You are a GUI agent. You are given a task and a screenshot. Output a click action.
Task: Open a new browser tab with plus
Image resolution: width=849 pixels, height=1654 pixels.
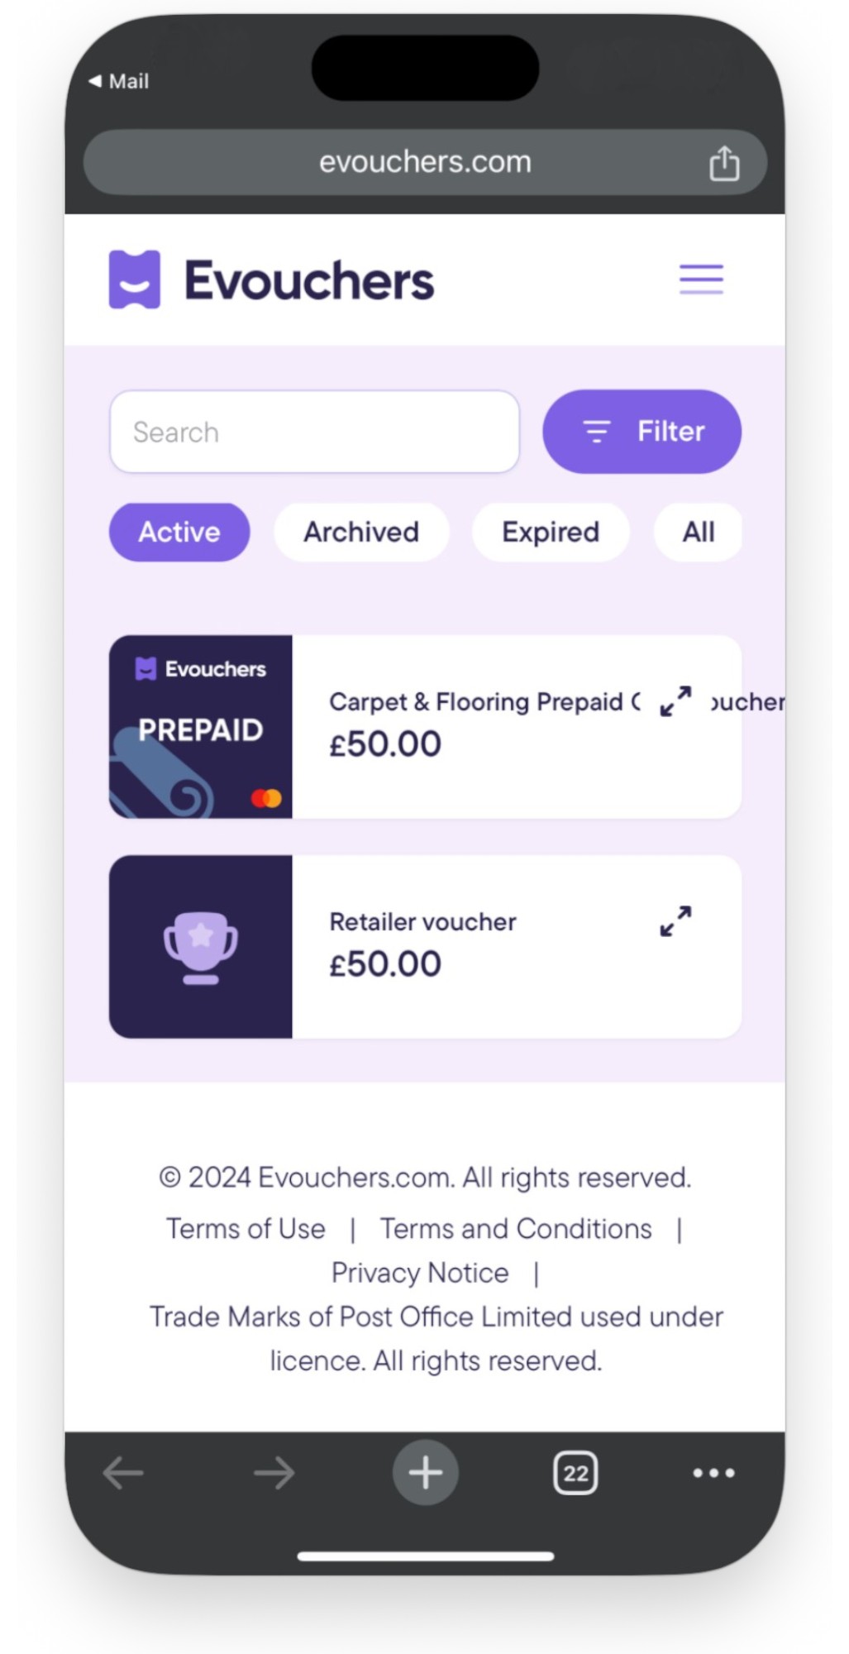[x=425, y=1473]
